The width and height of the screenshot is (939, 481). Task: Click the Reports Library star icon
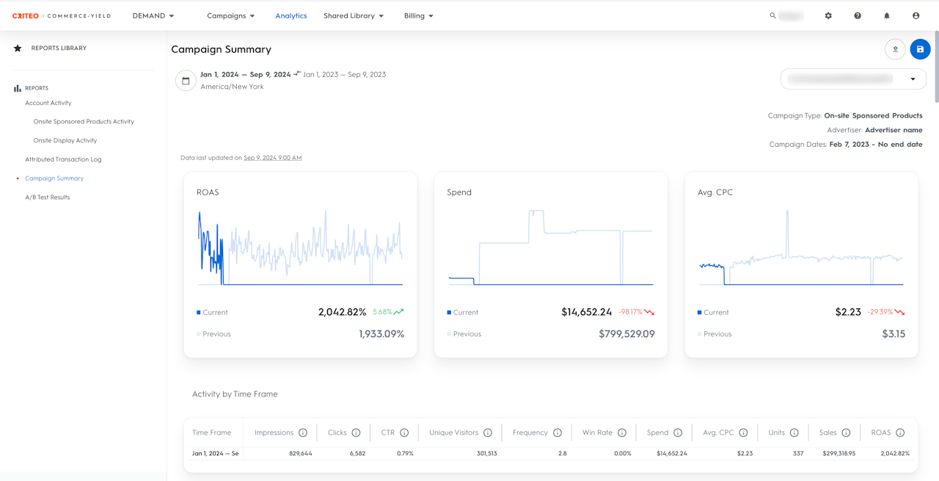[18, 48]
